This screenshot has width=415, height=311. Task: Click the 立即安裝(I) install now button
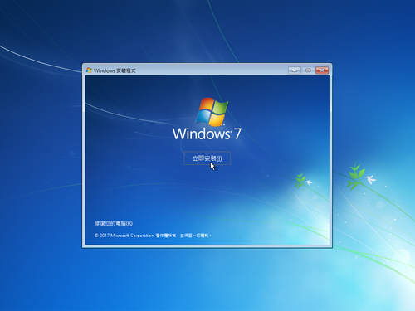[207, 158]
